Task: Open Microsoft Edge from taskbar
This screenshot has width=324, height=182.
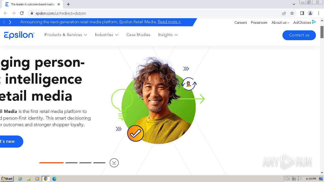Action: 54,179
